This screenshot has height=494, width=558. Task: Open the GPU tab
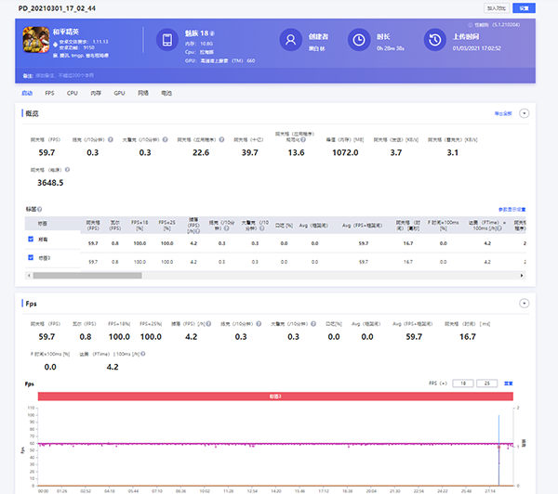coord(119,94)
